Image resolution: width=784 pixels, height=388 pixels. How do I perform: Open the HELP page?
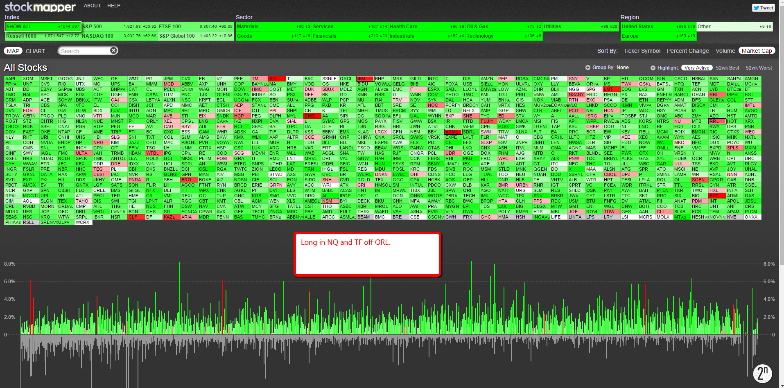click(x=114, y=6)
